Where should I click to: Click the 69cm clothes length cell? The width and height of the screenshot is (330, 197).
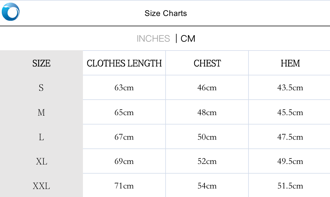124,162
